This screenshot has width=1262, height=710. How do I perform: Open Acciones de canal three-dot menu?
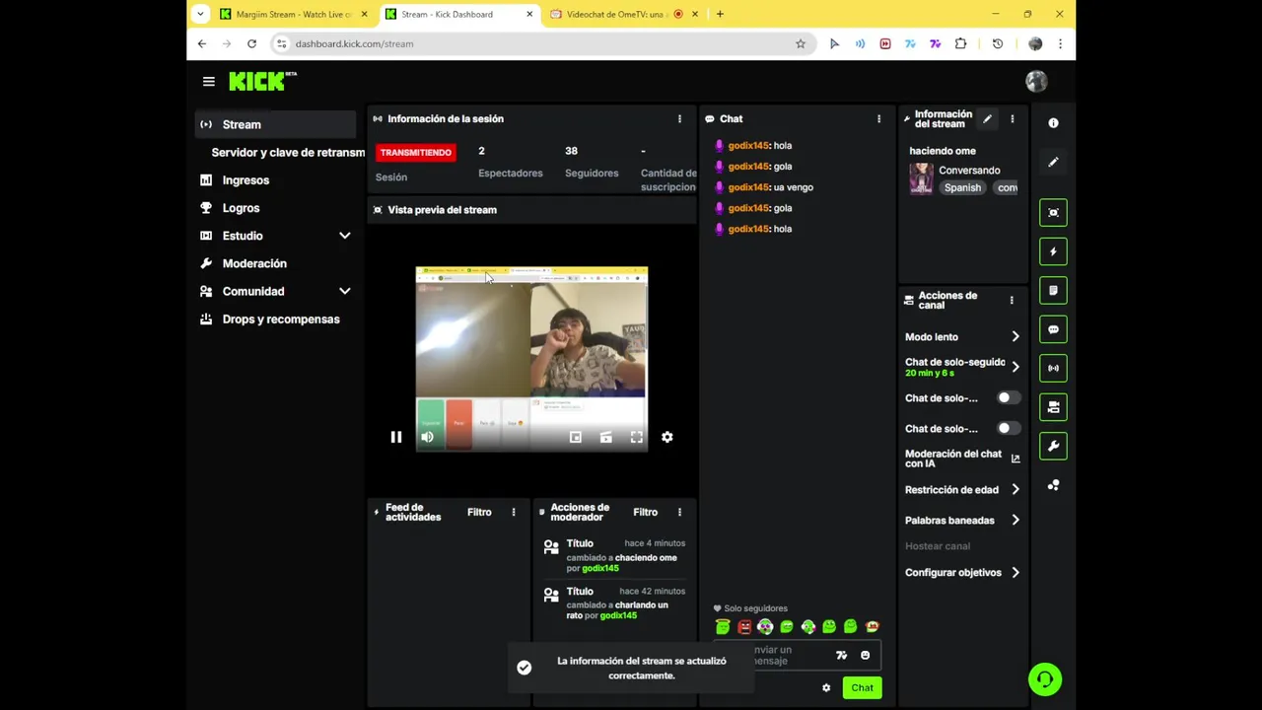[x=1011, y=300]
